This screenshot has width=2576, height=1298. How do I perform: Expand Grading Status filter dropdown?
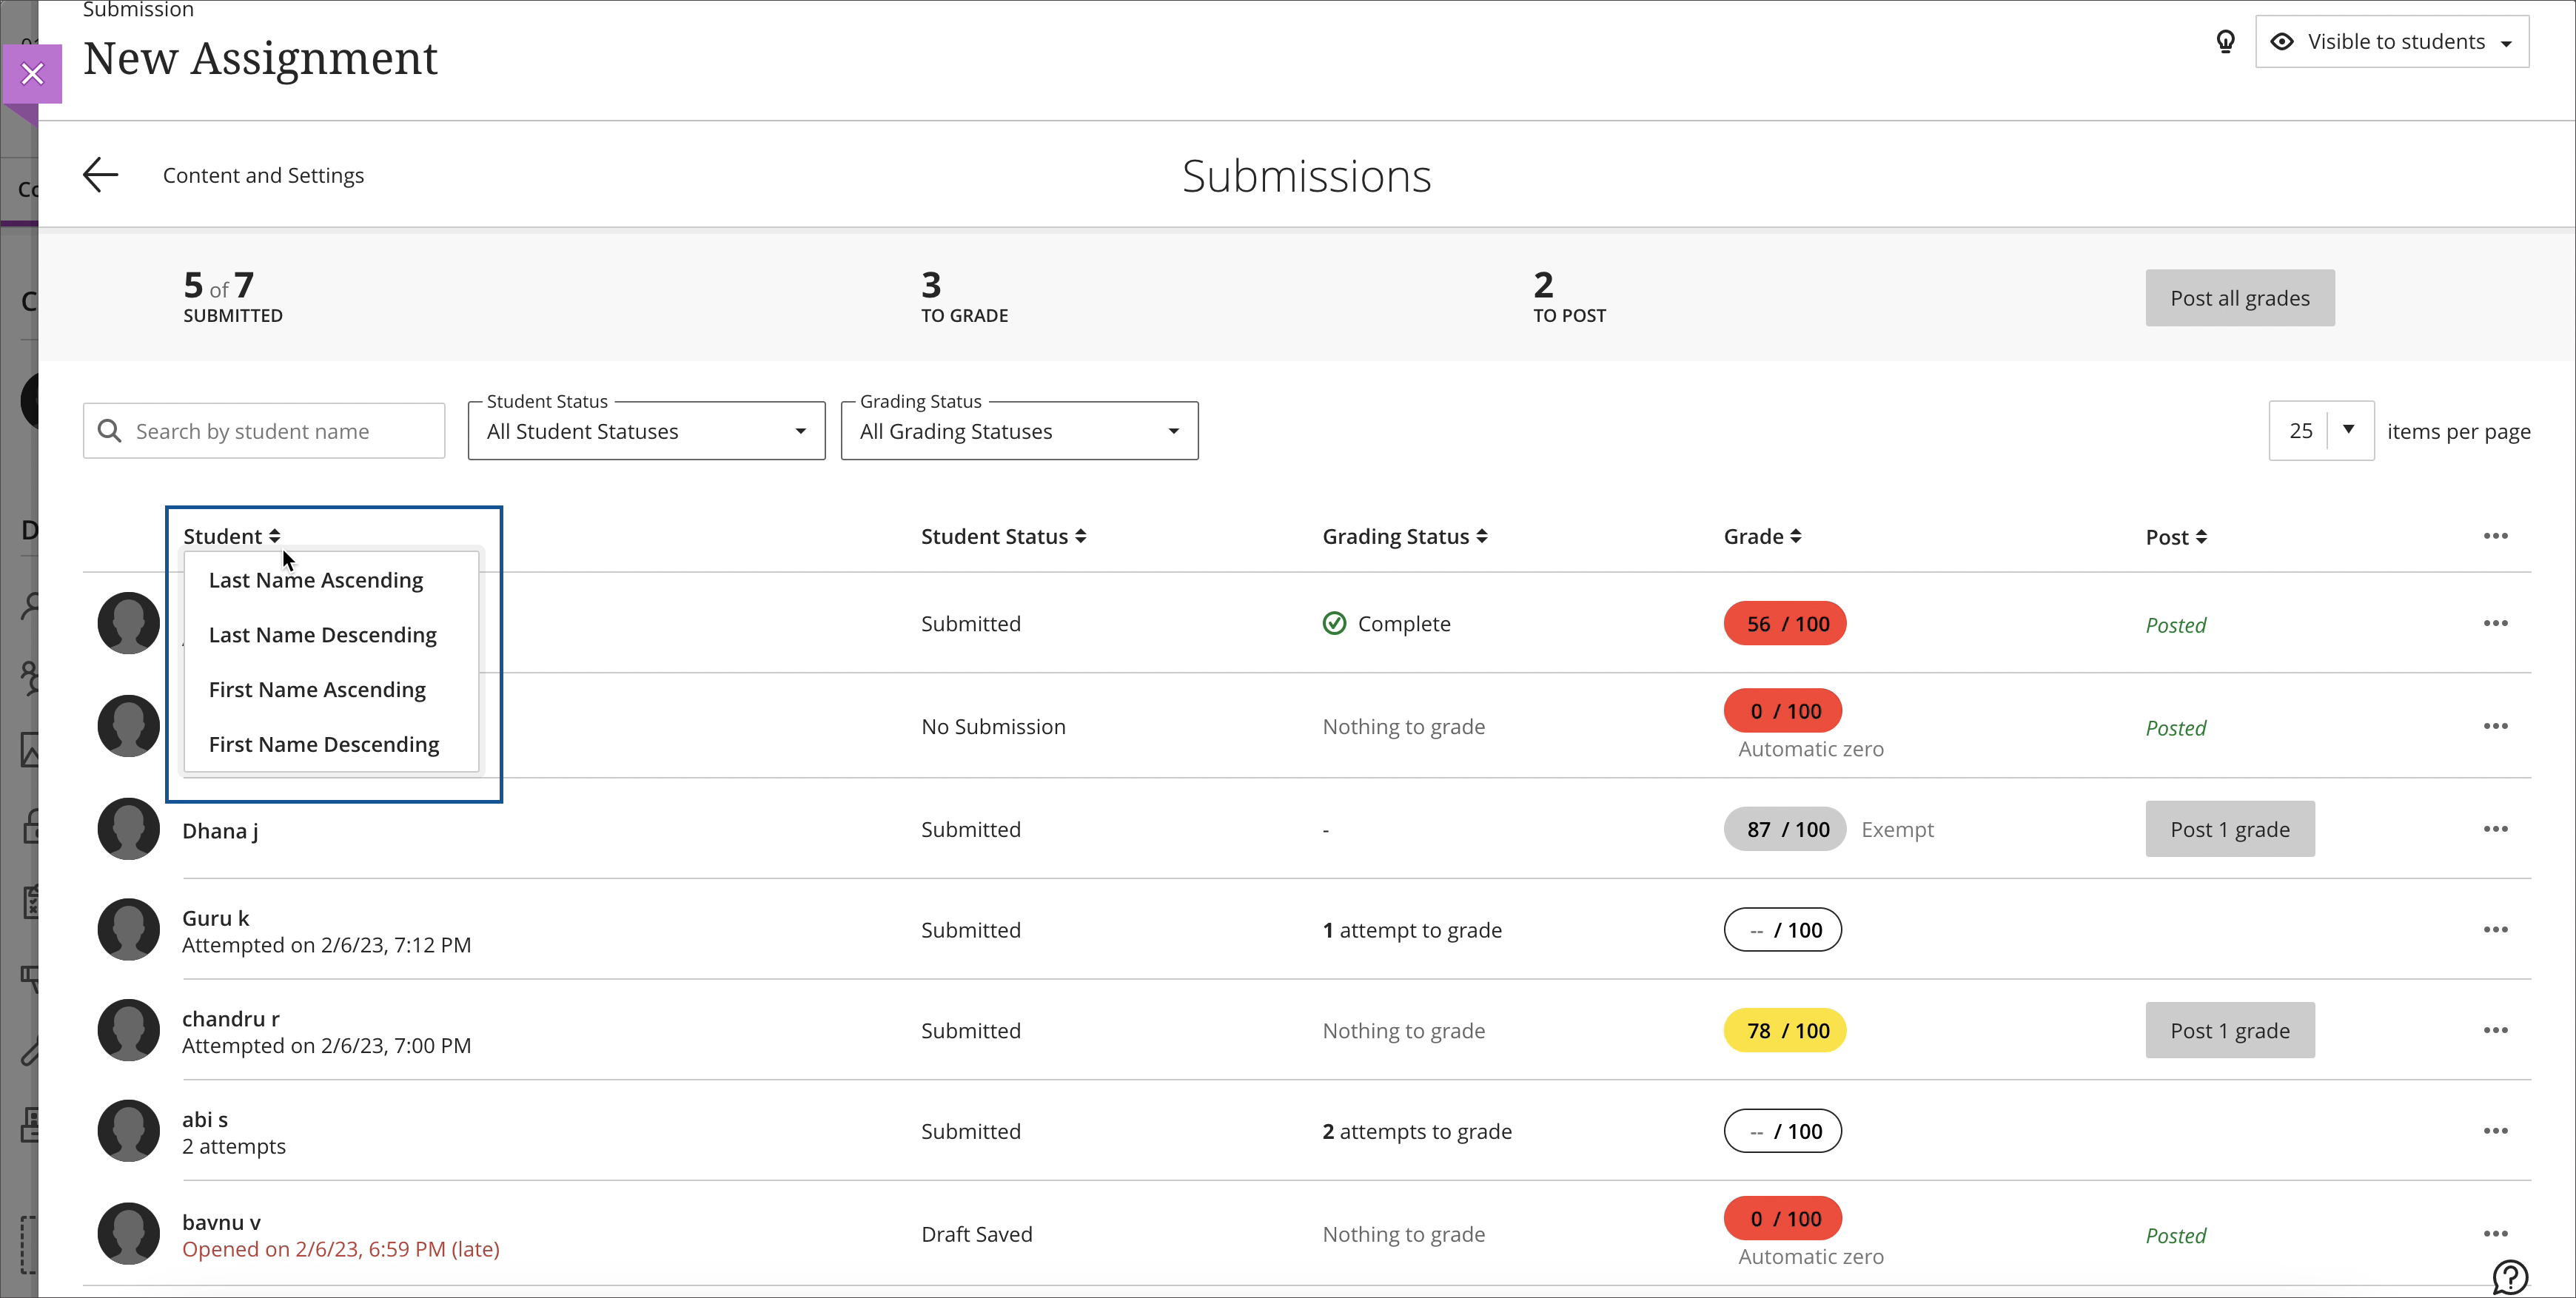[x=1019, y=432]
